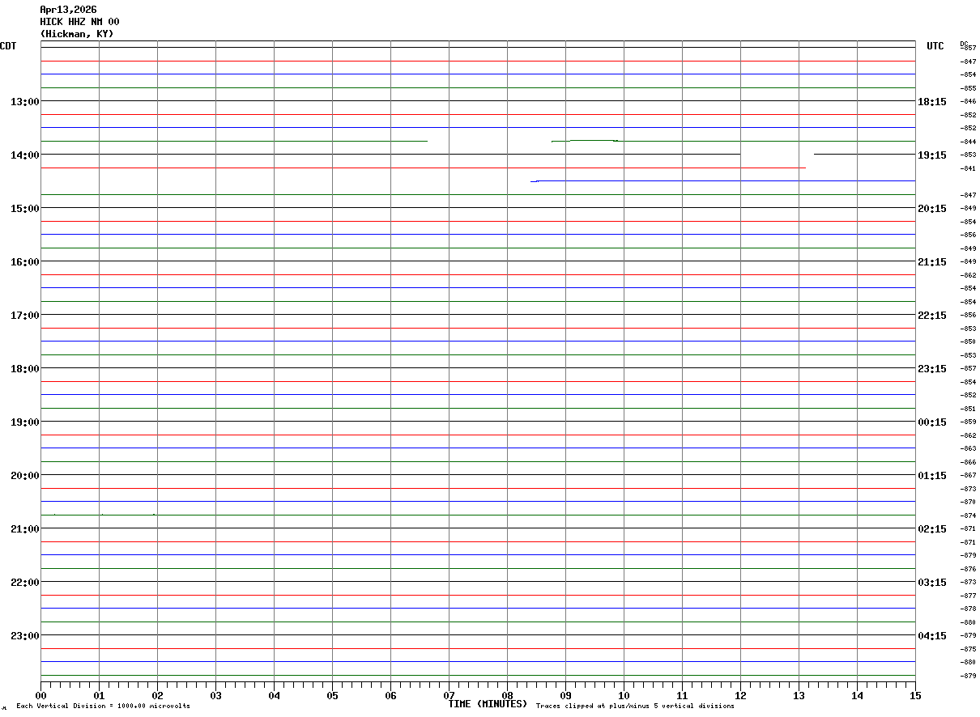
Task: Click the UTC timezone label
Action: click(x=935, y=46)
